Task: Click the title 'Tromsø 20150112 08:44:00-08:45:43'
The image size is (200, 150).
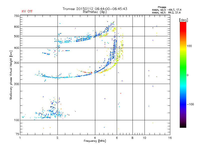Action: [95, 9]
